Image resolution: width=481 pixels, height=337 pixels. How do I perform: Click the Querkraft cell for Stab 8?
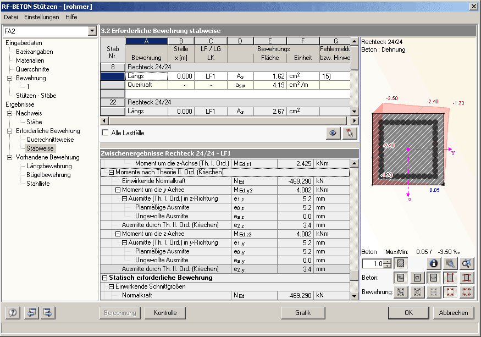coord(146,85)
